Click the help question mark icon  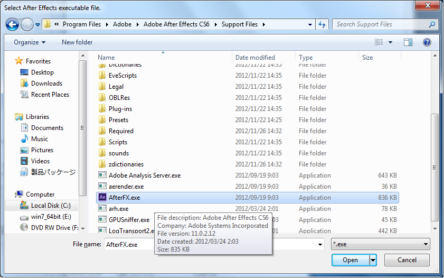click(427, 42)
